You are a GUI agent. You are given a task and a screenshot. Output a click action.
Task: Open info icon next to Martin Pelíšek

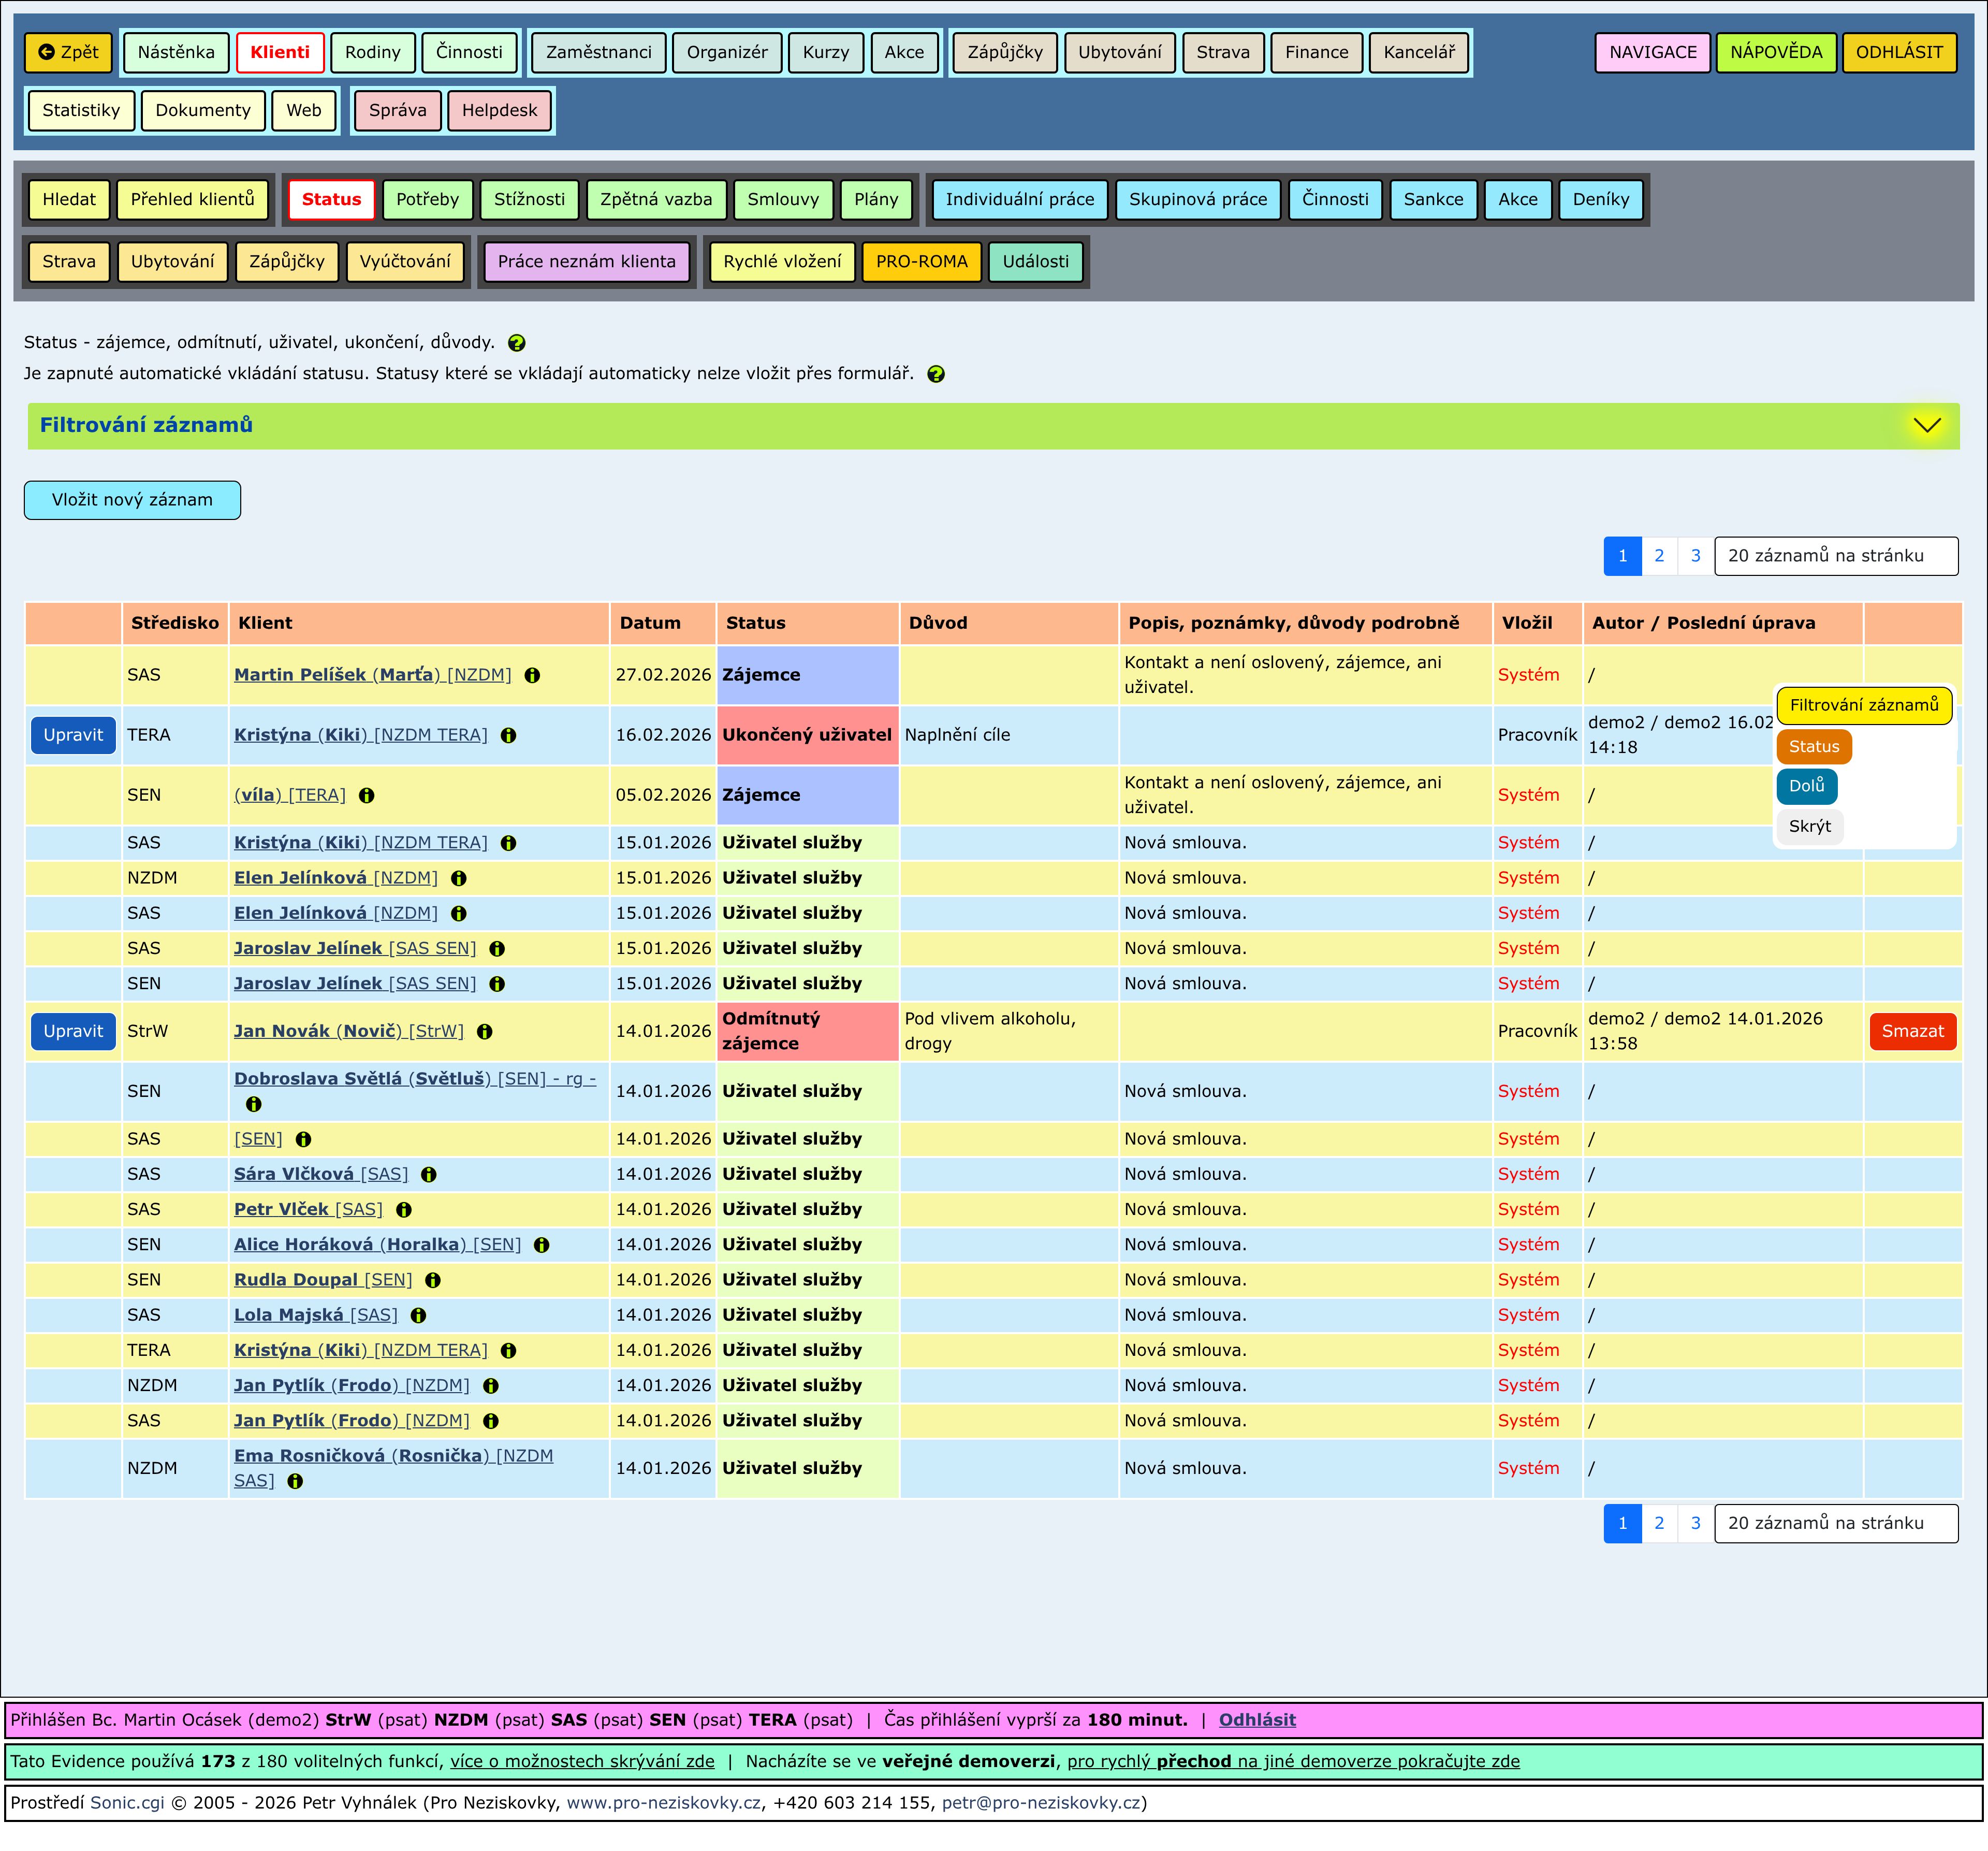[532, 675]
